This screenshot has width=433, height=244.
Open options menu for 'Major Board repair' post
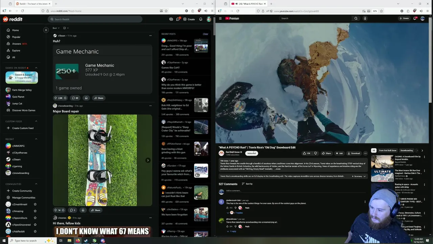(x=151, y=106)
